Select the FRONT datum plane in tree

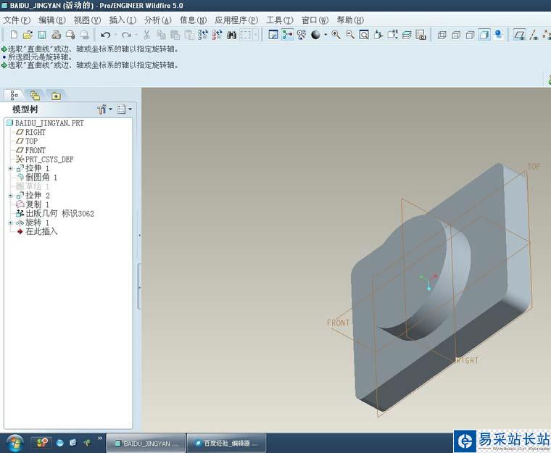tap(35, 150)
